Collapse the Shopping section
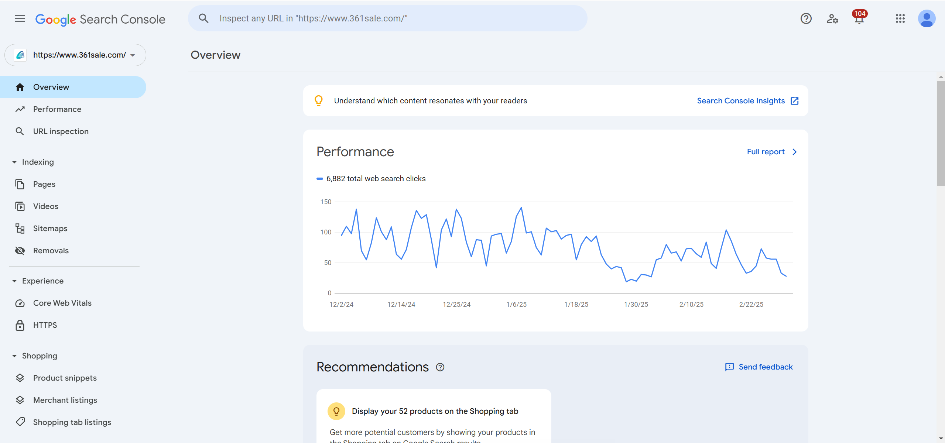The height and width of the screenshot is (443, 945). click(14, 356)
